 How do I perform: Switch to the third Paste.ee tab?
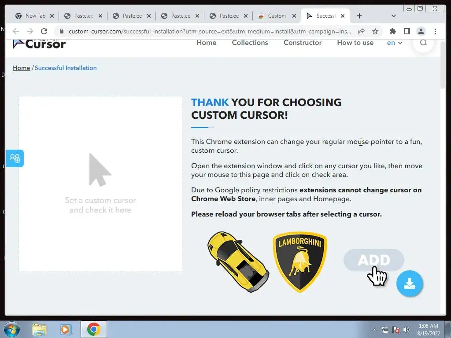(180, 16)
